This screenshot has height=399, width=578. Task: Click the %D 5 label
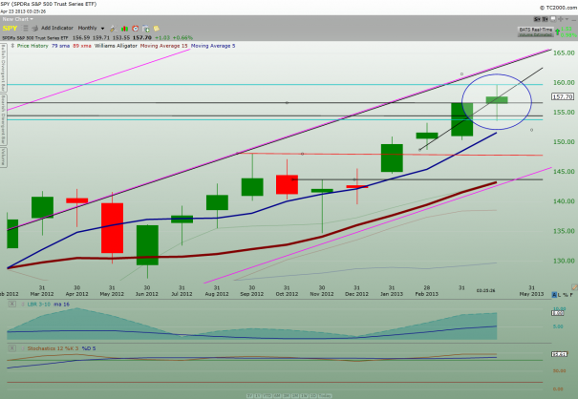coord(89,348)
